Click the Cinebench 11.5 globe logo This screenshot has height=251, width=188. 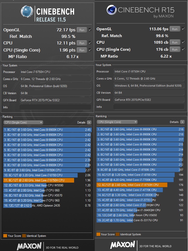27,12
